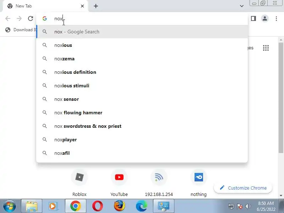This screenshot has height=213, width=284.
Task: Pick the noxious stimuli suggestion
Action: [x=142, y=86]
